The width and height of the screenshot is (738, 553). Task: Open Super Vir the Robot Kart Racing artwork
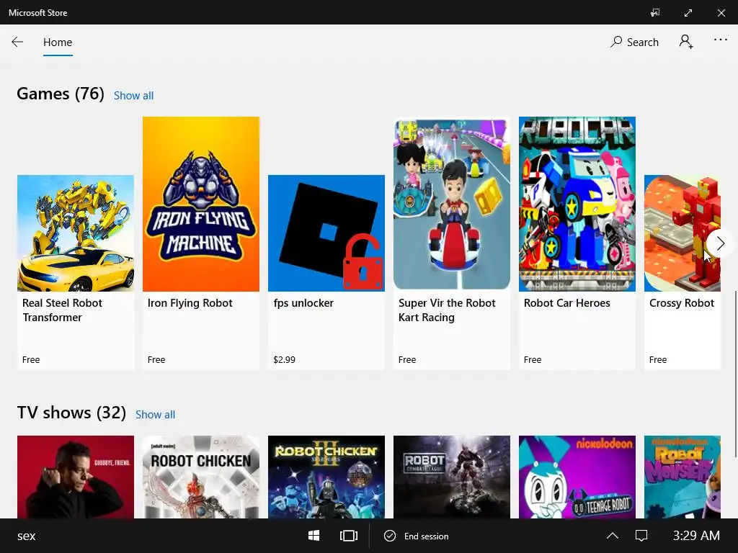pyautogui.click(x=452, y=204)
